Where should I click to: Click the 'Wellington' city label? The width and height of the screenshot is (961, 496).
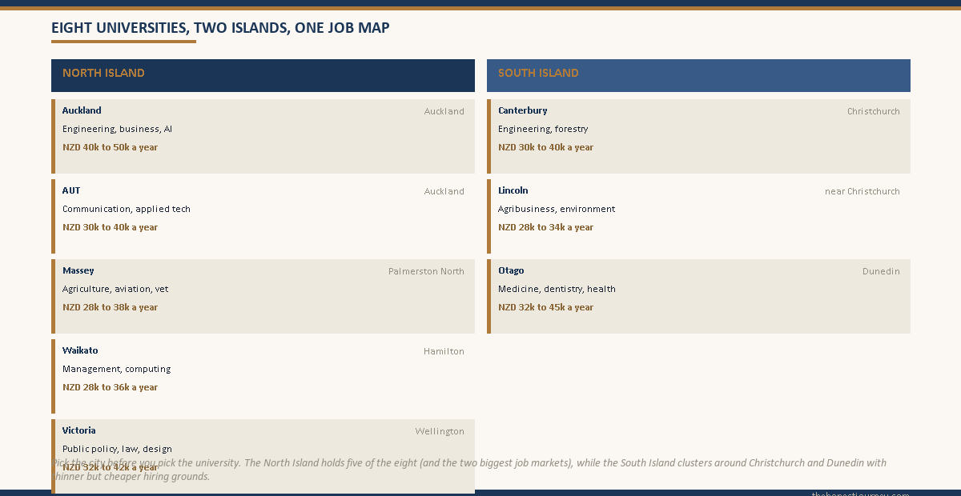point(440,431)
